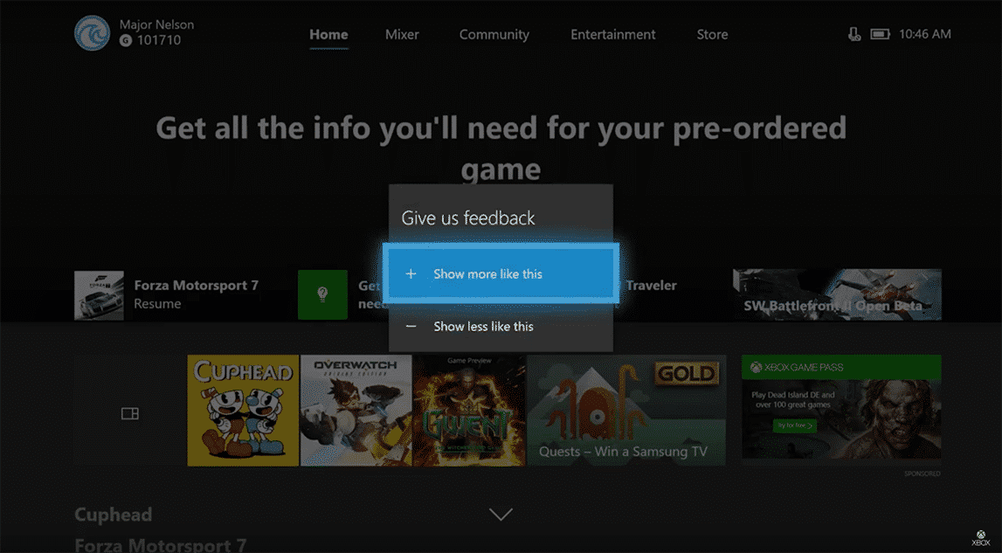This screenshot has width=1002, height=553.
Task: Resume Forza Motorsport 7
Action: point(166,294)
